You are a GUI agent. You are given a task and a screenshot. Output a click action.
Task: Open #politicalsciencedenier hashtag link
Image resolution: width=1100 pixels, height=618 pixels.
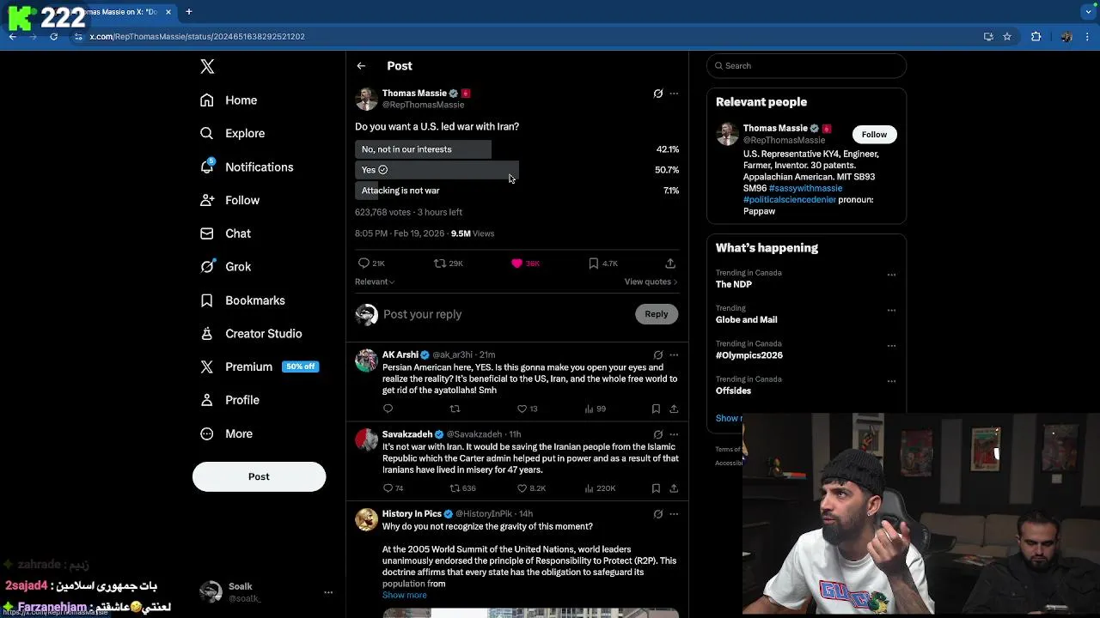(790, 199)
